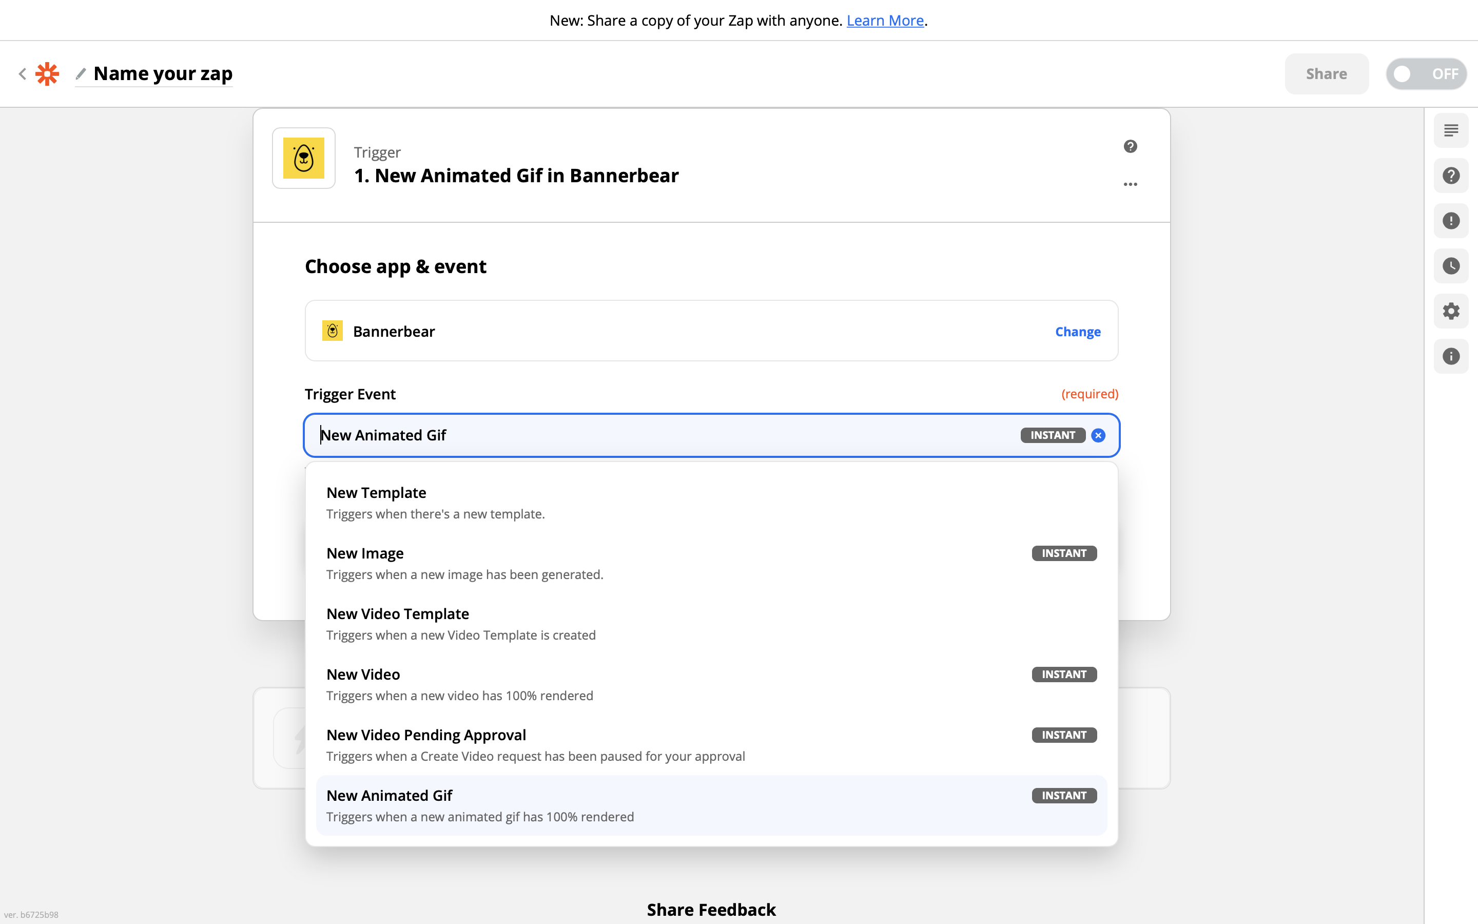
Task: Click the back arrow next to Zapier logo
Action: click(23, 74)
